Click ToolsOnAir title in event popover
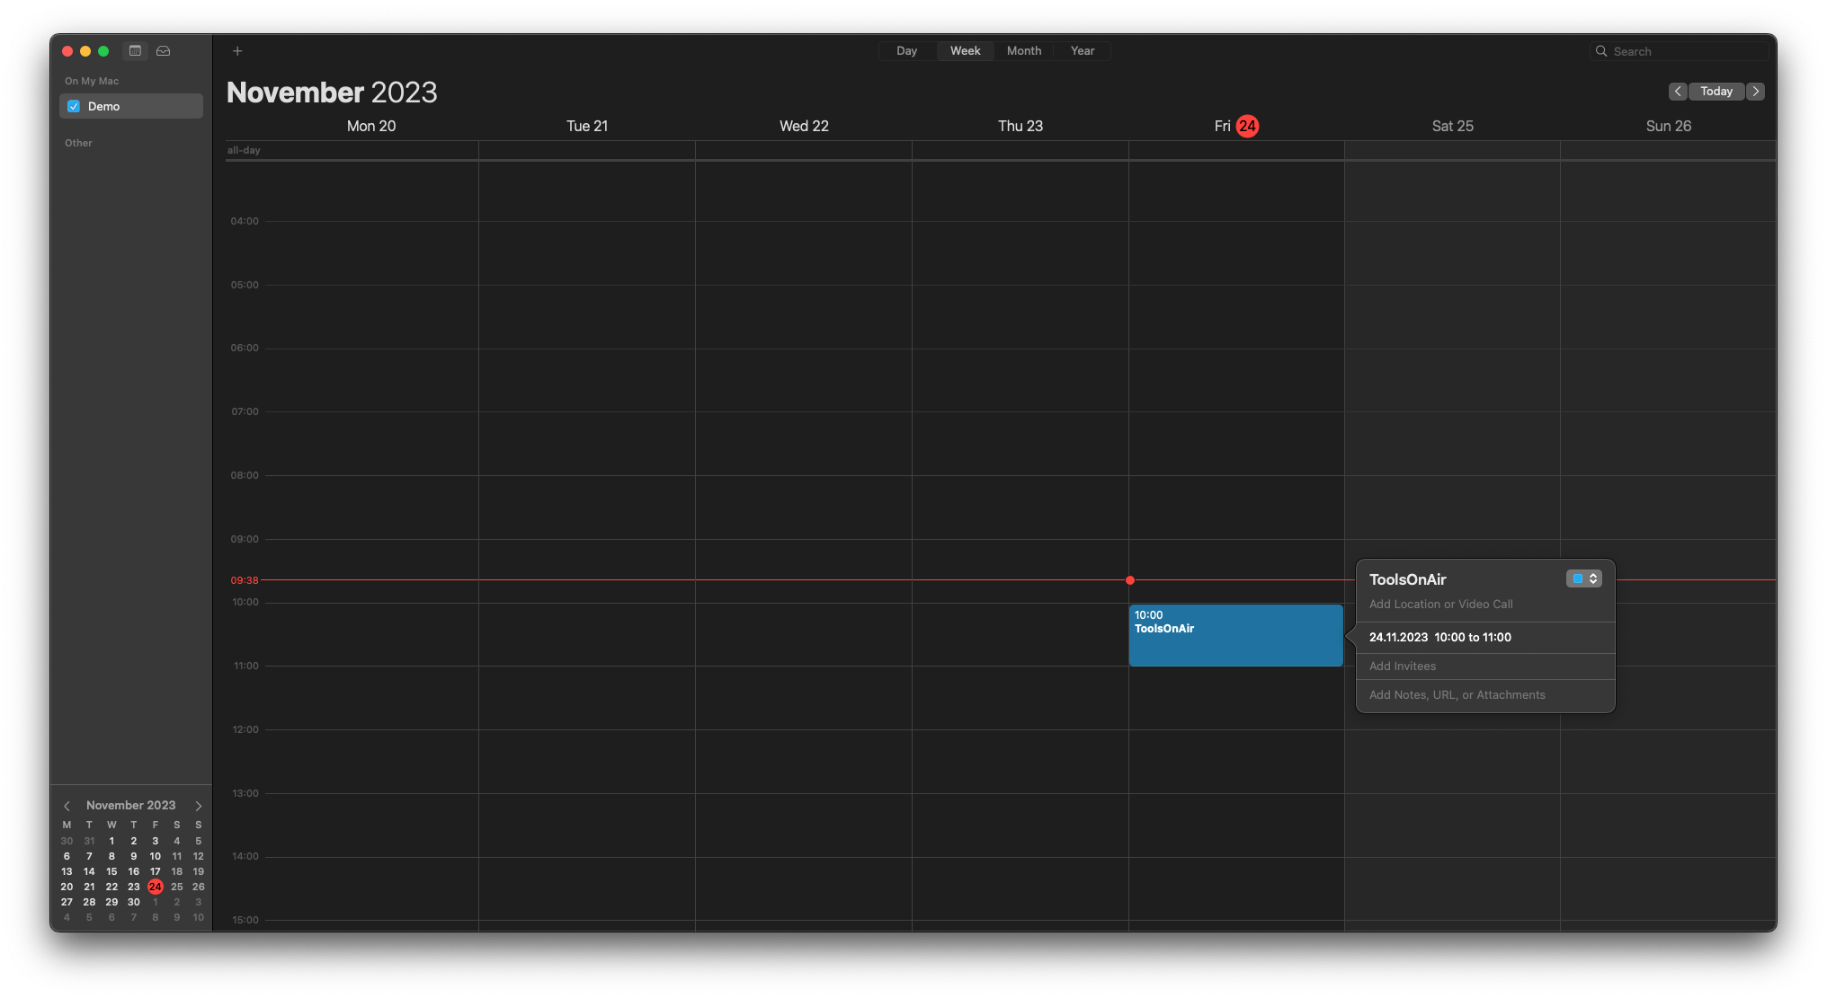The height and width of the screenshot is (998, 1827). (x=1408, y=579)
